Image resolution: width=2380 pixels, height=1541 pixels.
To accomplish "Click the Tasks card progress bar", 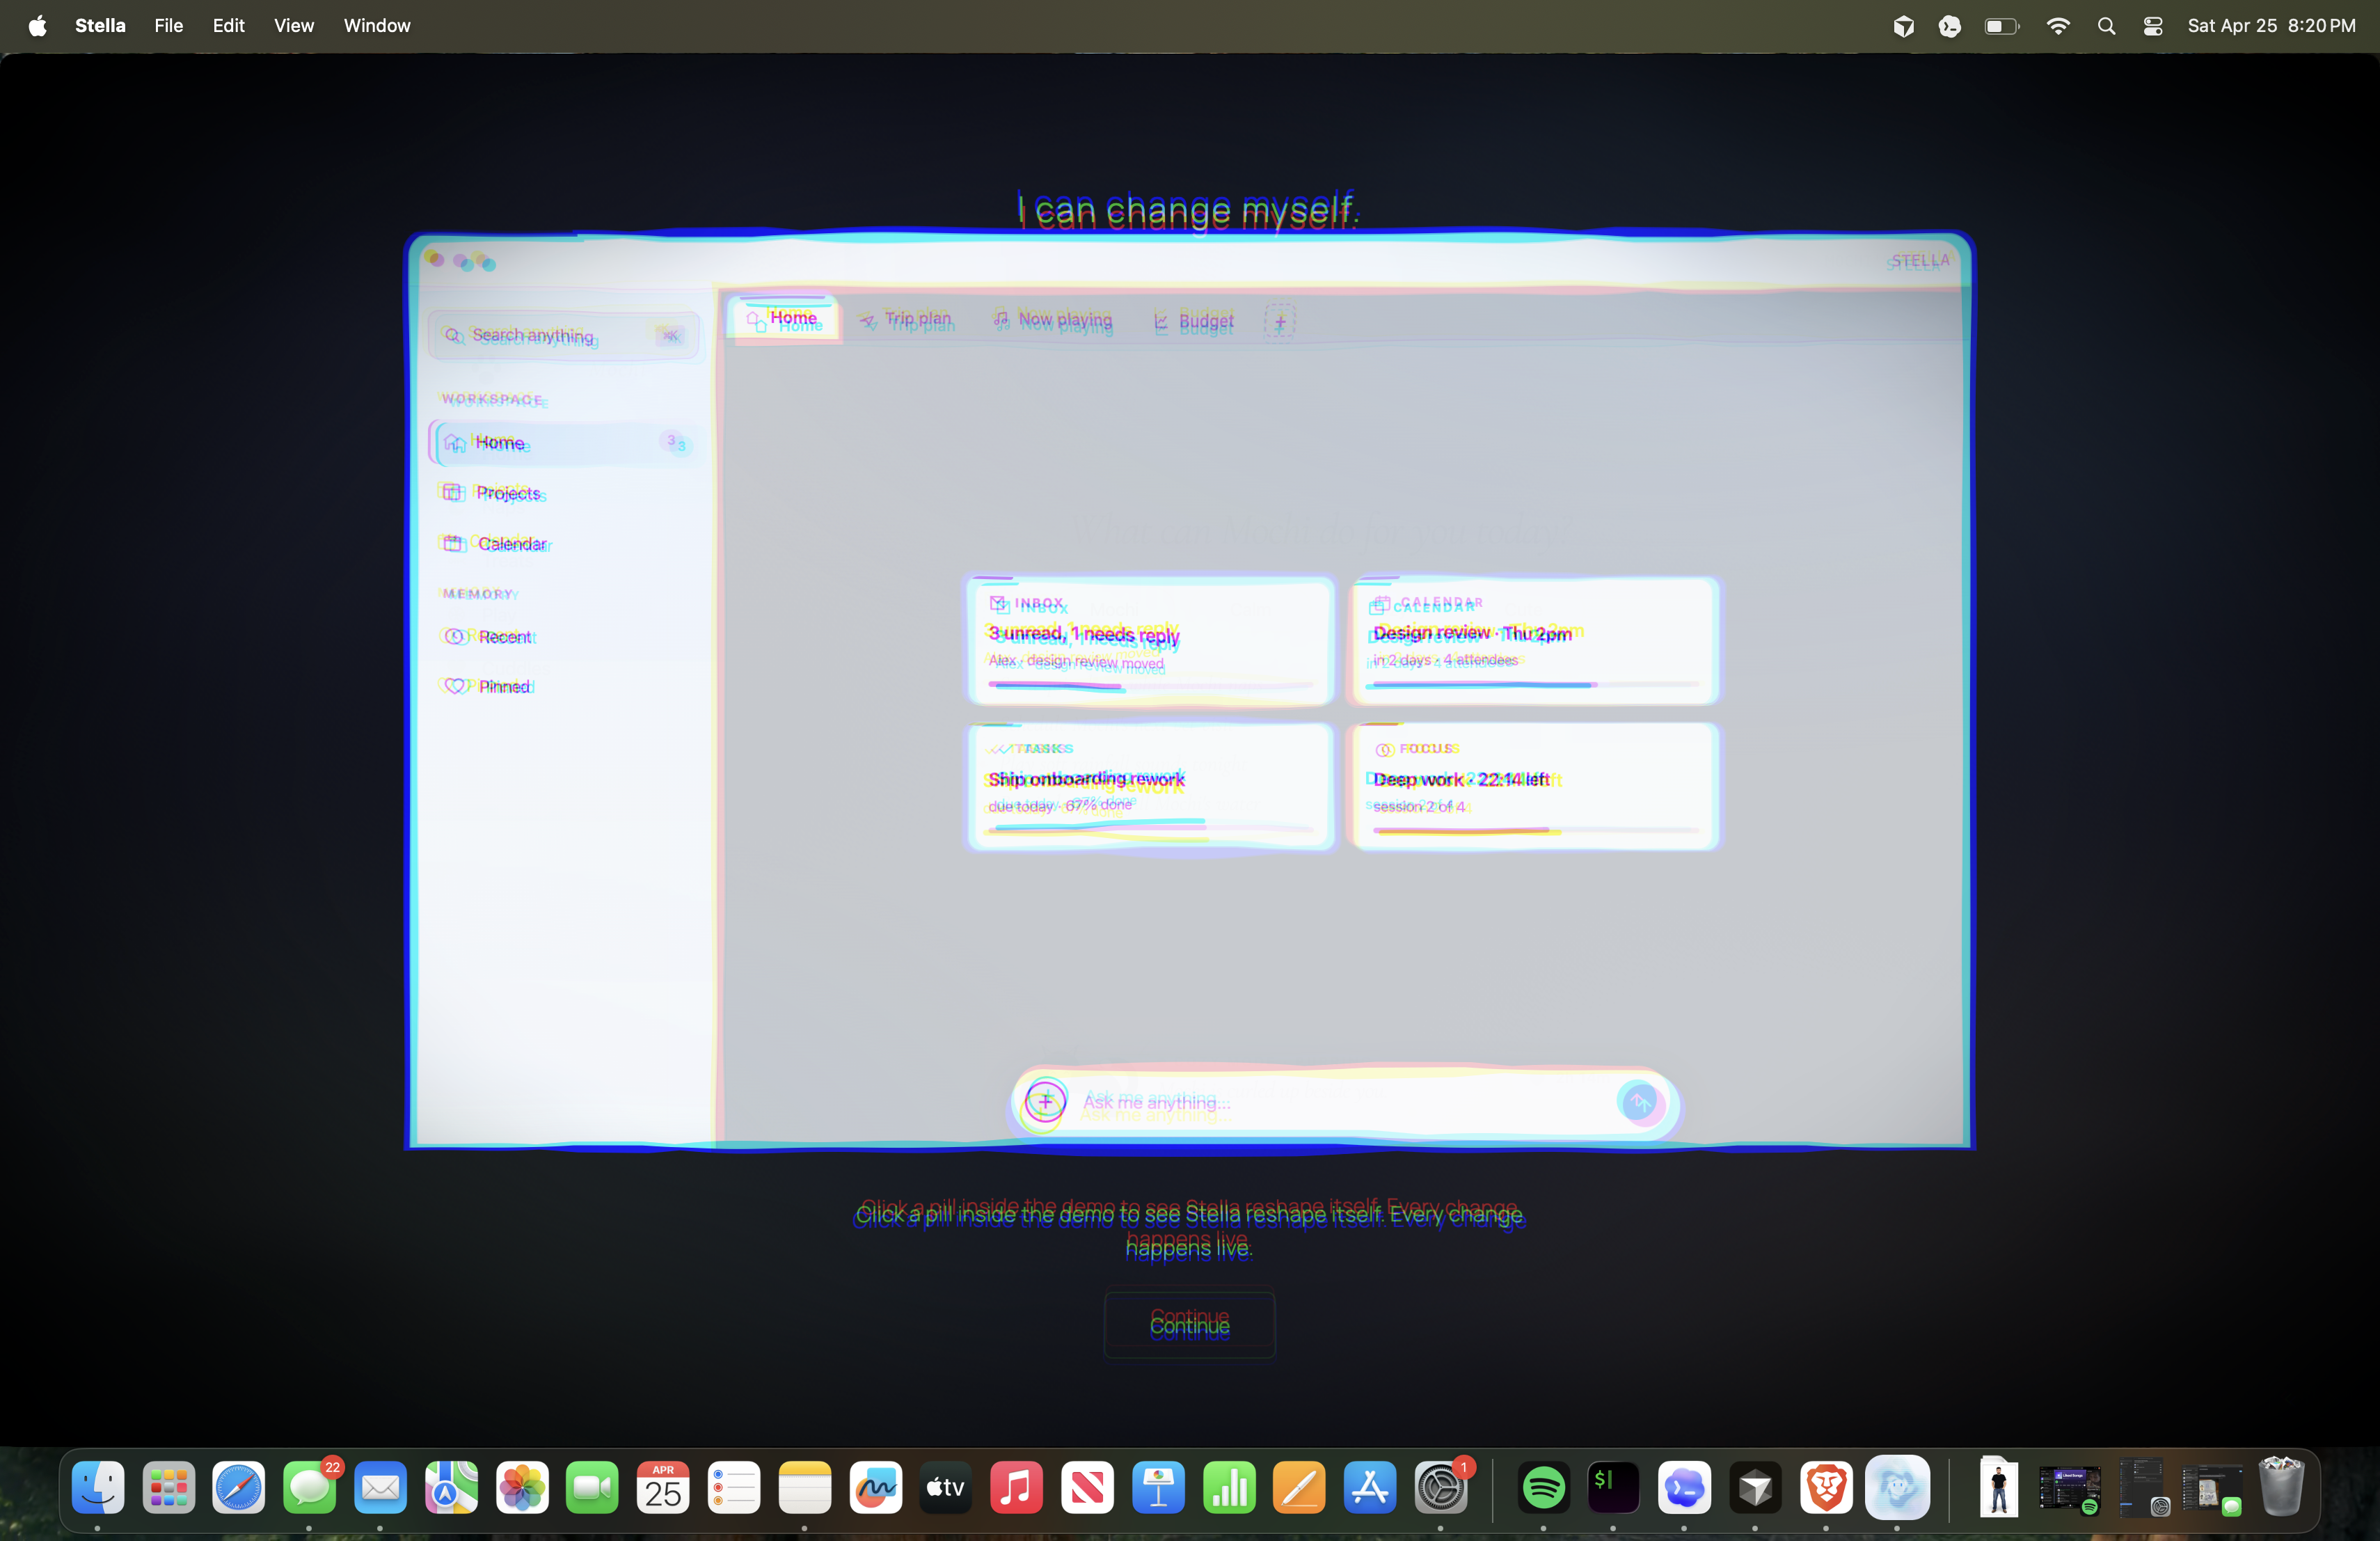I will pyautogui.click(x=1150, y=829).
